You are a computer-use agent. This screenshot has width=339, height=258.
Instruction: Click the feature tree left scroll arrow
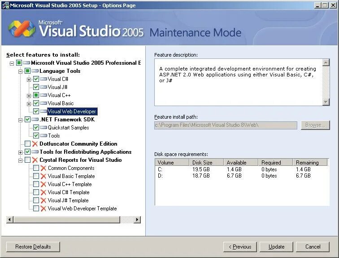9,220
